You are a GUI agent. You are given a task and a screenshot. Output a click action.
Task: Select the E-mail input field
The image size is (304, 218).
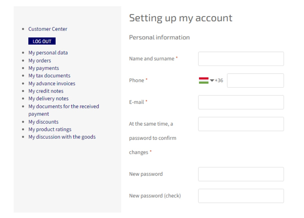pos(241,102)
